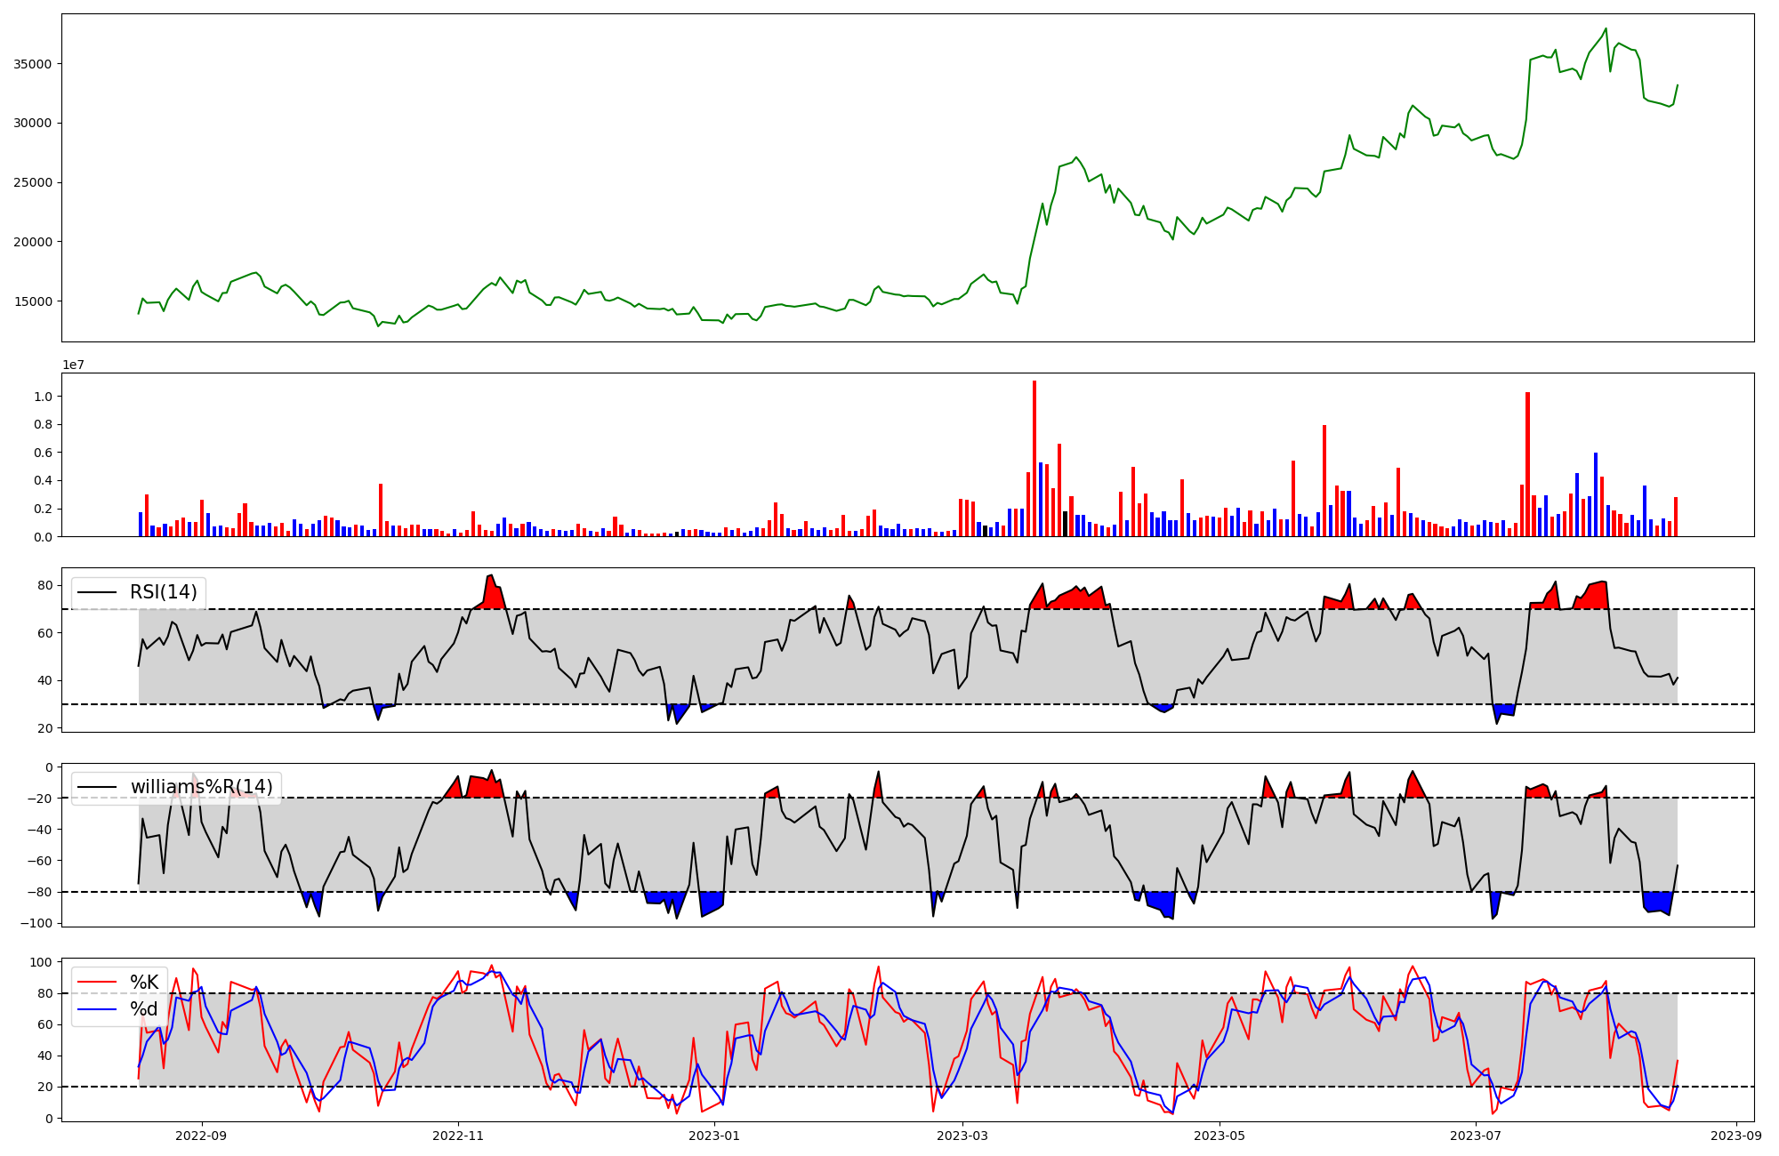Screen dimensions: 1779x1156
Task: Click the red %K legend line
Action: 97,982
